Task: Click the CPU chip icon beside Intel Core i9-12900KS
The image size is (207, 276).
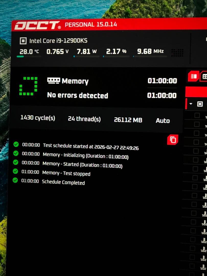Action: [23, 41]
